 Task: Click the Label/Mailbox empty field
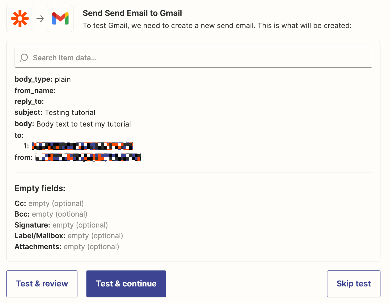click(69, 236)
